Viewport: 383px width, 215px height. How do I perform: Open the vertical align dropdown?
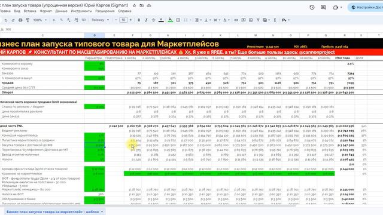tap(207, 20)
